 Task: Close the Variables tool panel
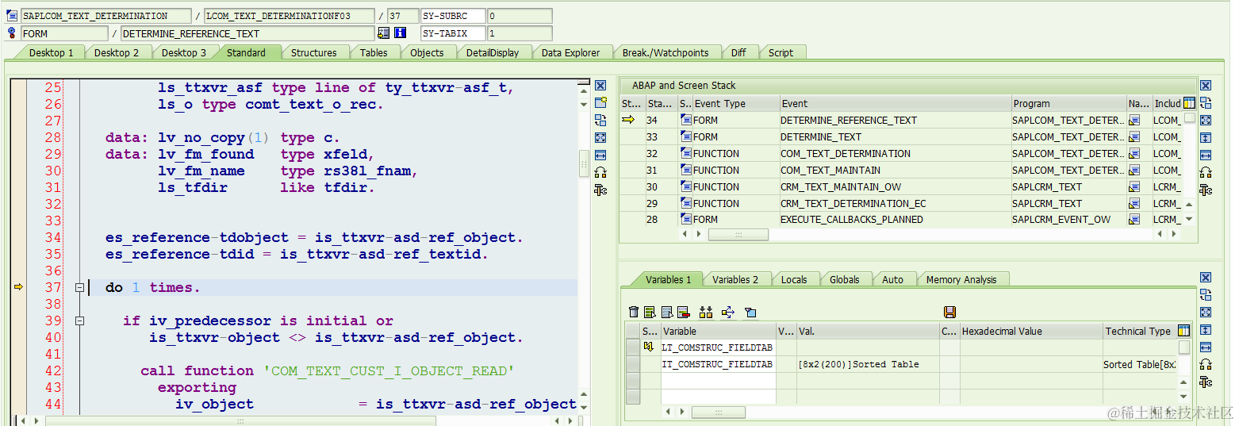tap(1206, 278)
